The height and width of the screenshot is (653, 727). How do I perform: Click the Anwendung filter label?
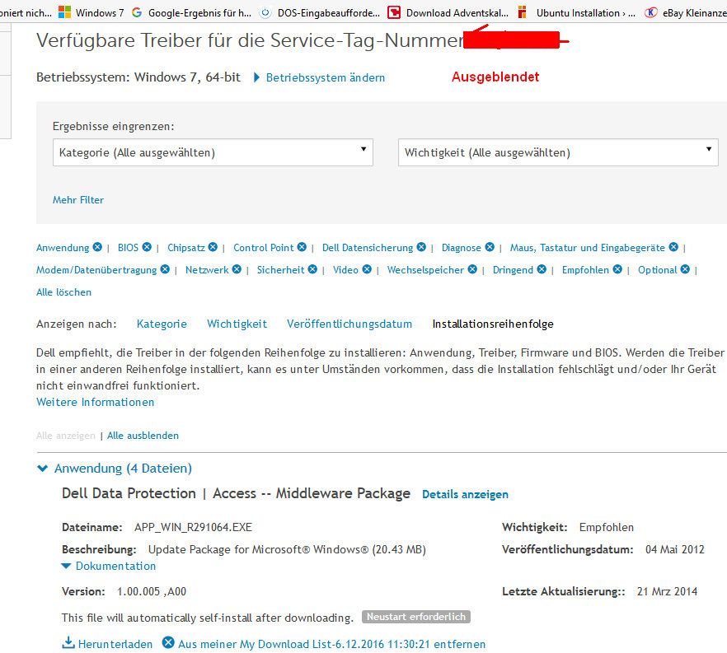coord(63,248)
